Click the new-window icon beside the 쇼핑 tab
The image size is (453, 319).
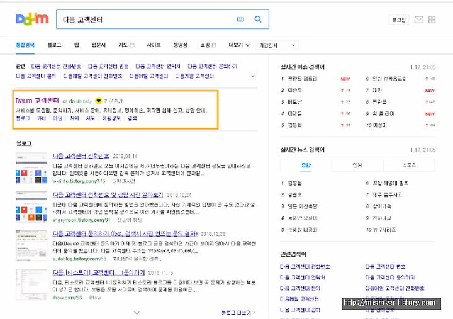point(214,45)
